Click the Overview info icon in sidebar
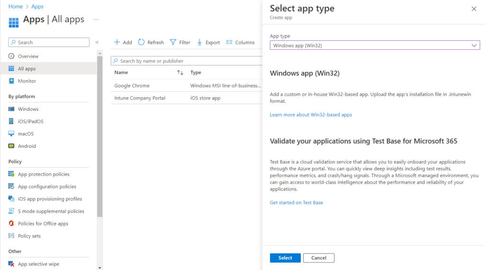Image resolution: width=485 pixels, height=270 pixels. [x=11, y=56]
